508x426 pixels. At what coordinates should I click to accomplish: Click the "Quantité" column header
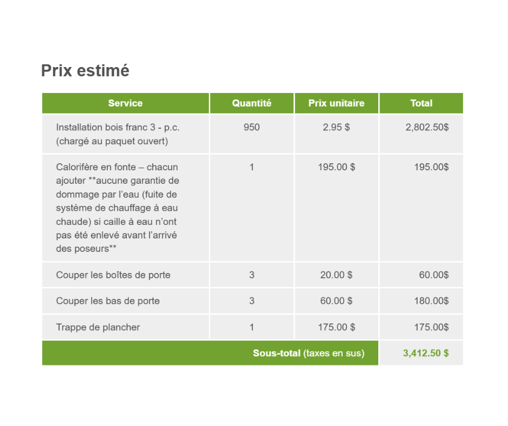pyautogui.click(x=252, y=103)
